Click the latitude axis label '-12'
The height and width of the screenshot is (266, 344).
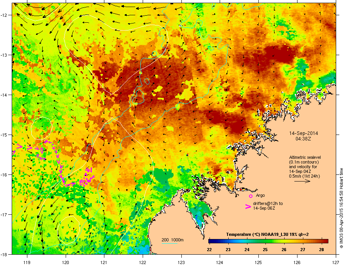click(4, 15)
